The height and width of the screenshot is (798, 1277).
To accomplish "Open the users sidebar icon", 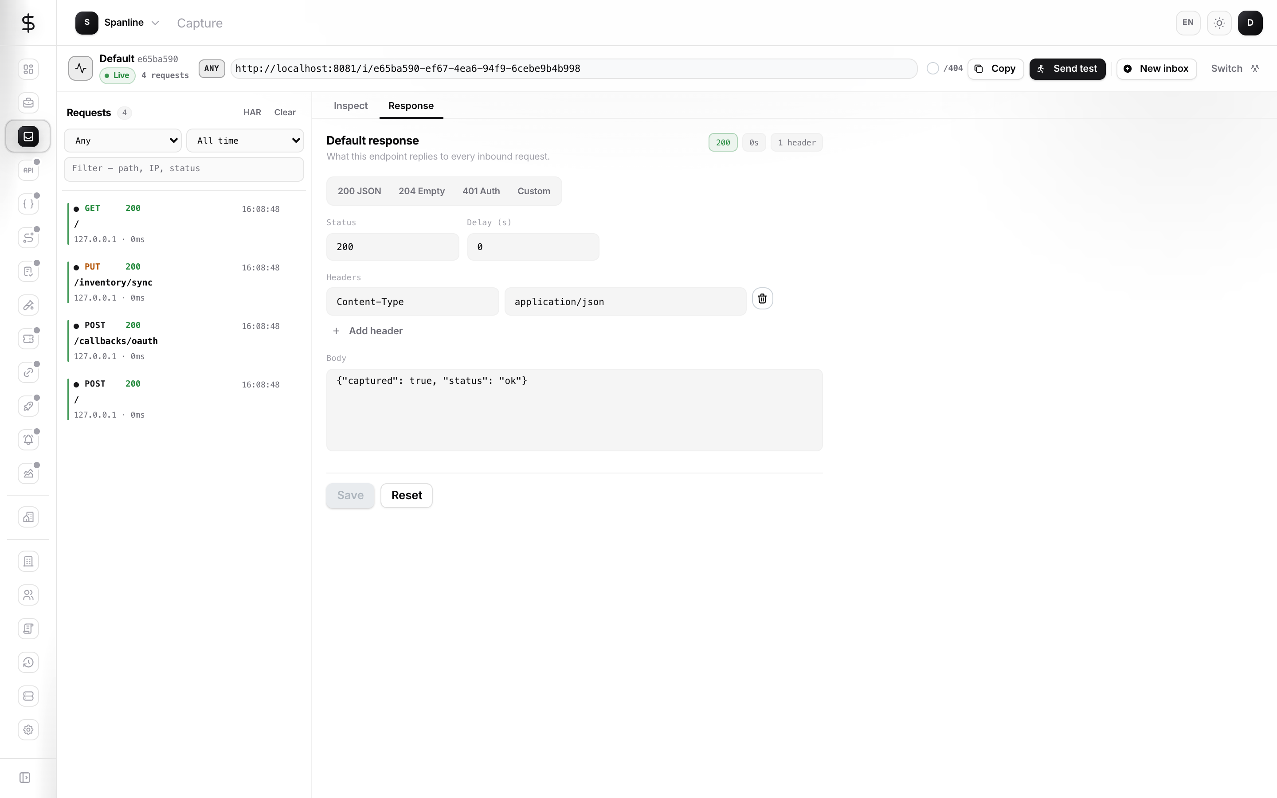I will (x=28, y=595).
